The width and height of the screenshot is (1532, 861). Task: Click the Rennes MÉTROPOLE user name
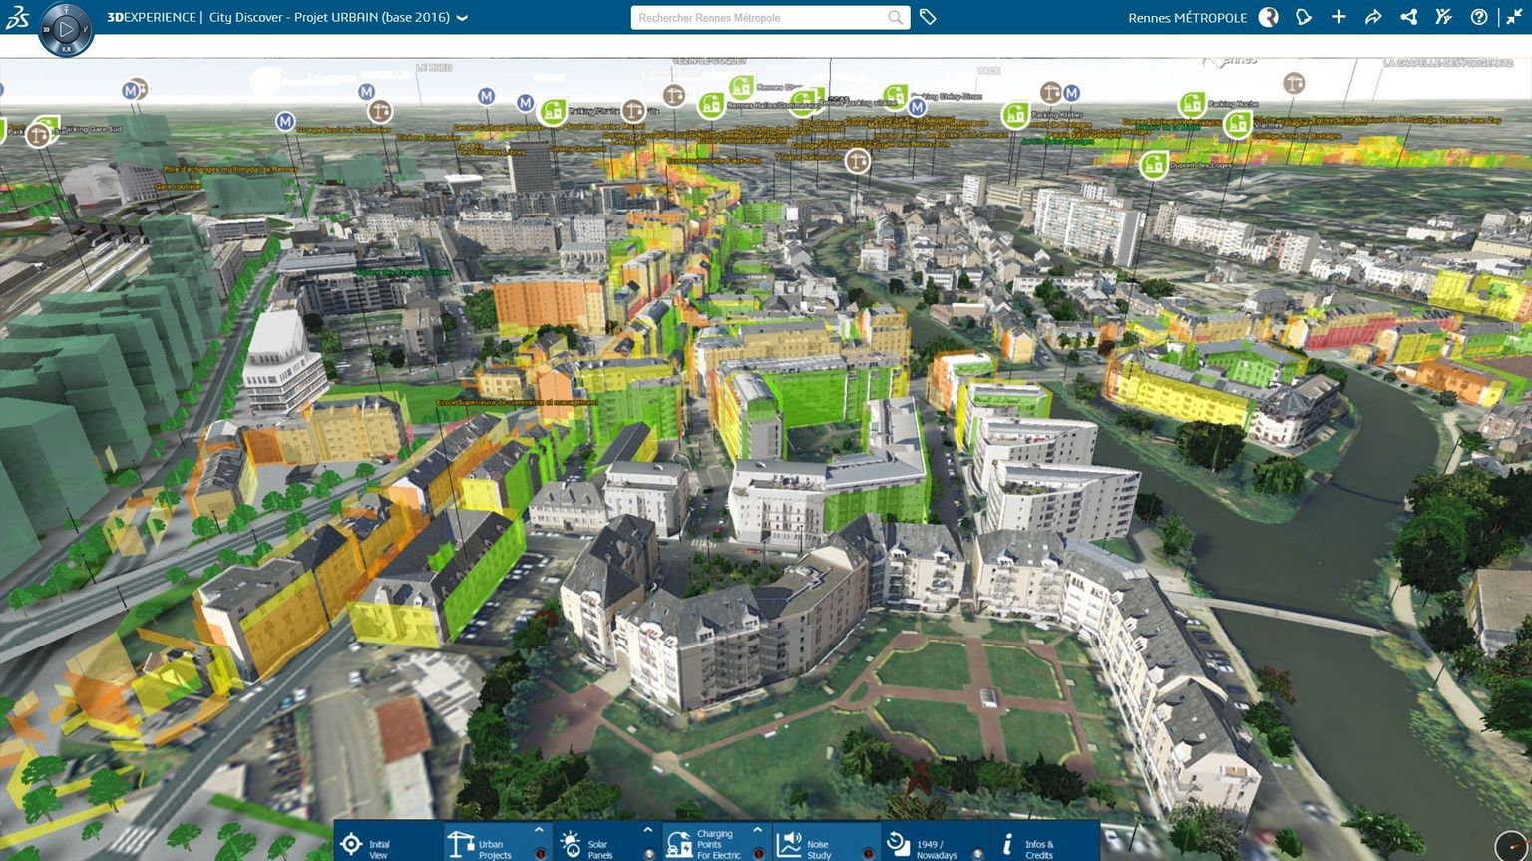pyautogui.click(x=1187, y=18)
